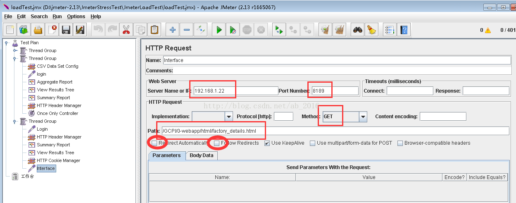516x203 pixels.
Task: Click Start no pauses icon
Action: point(233,30)
